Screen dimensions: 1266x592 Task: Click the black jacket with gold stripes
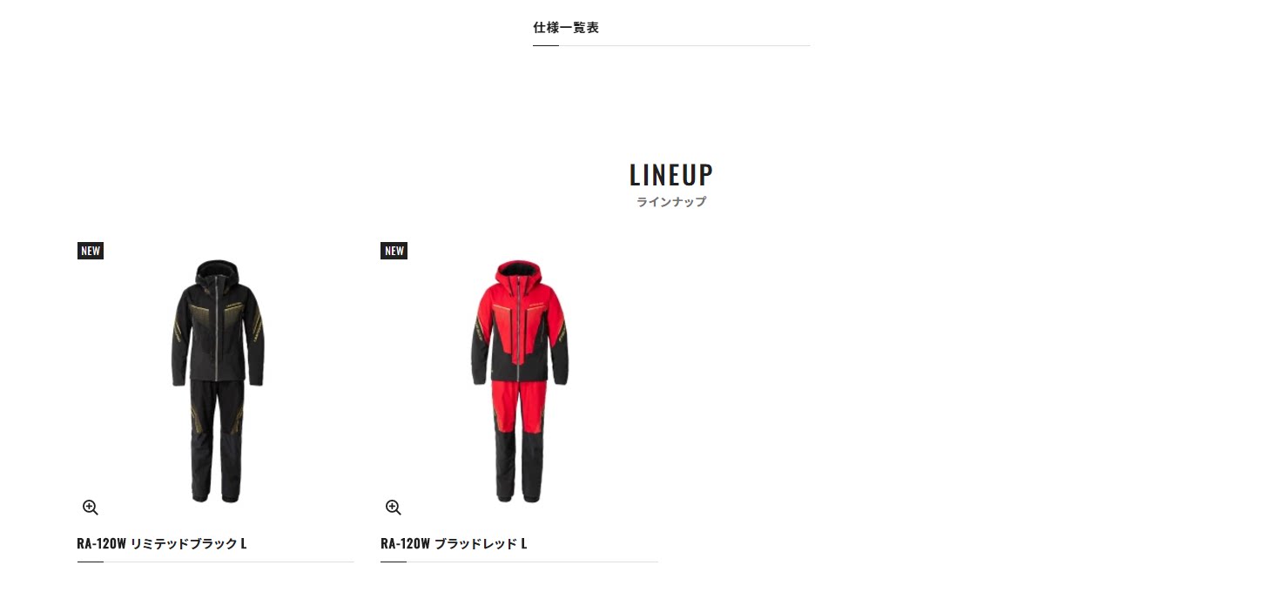click(217, 322)
